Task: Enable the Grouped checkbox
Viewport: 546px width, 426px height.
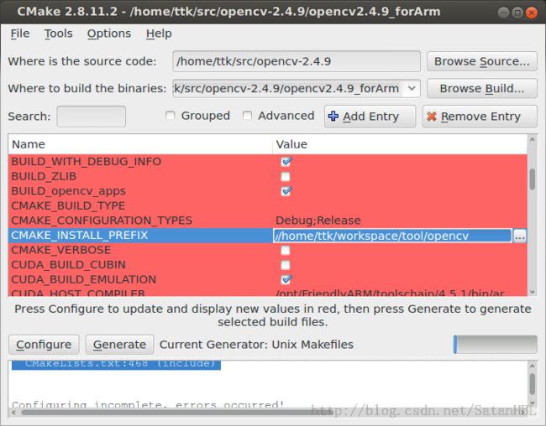Action: point(171,116)
